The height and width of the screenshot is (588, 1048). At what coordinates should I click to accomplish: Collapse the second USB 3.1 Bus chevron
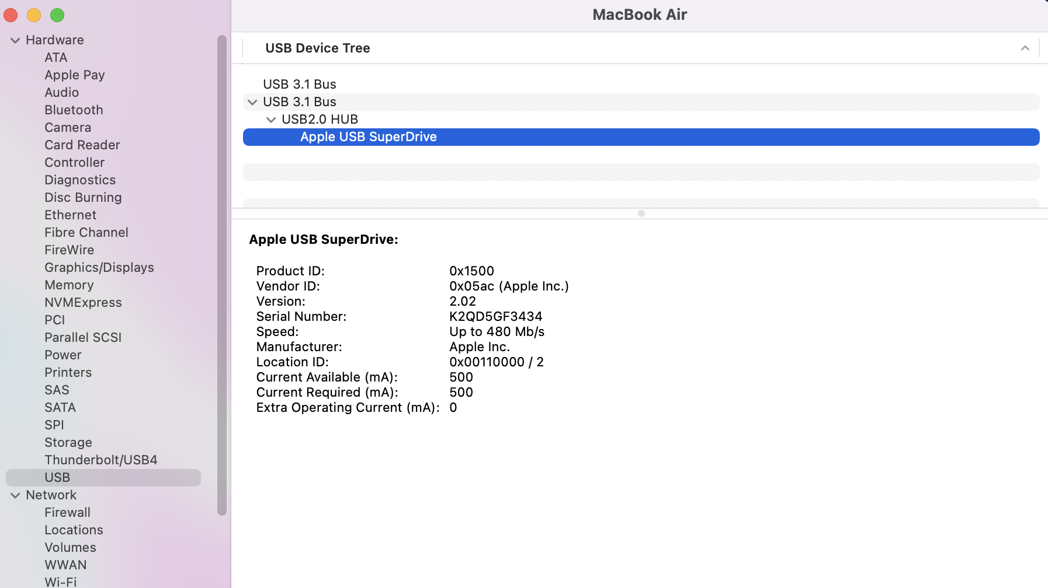click(252, 102)
